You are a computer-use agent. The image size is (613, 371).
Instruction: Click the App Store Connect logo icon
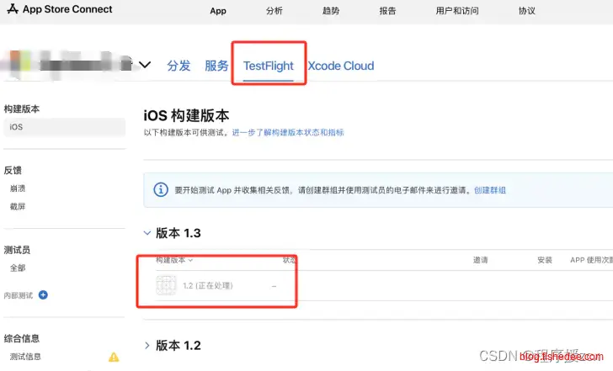coord(13,10)
